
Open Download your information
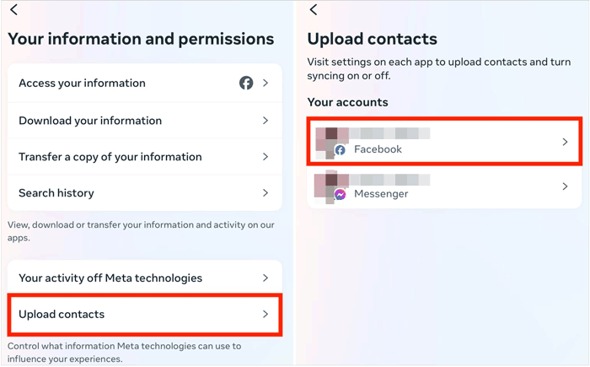point(90,121)
